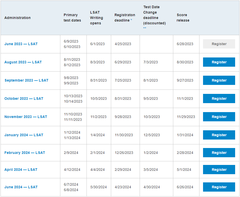Click the registration deadline 9/28/2023
The width and height of the screenshot is (240, 197).
(123, 117)
